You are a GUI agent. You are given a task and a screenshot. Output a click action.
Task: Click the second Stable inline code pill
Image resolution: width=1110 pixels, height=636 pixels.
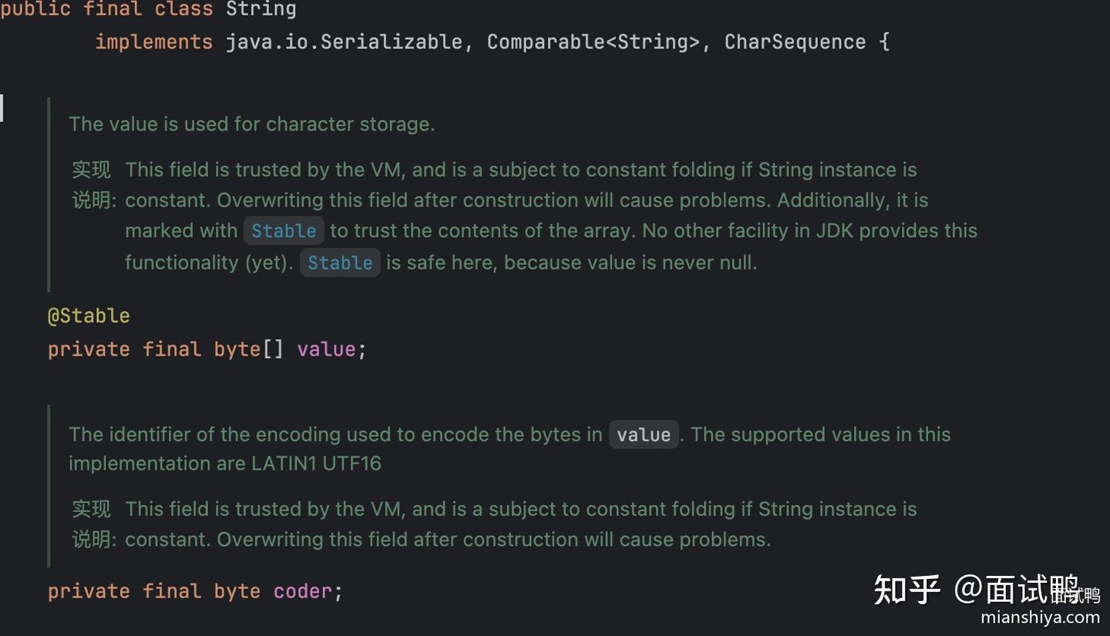(339, 263)
